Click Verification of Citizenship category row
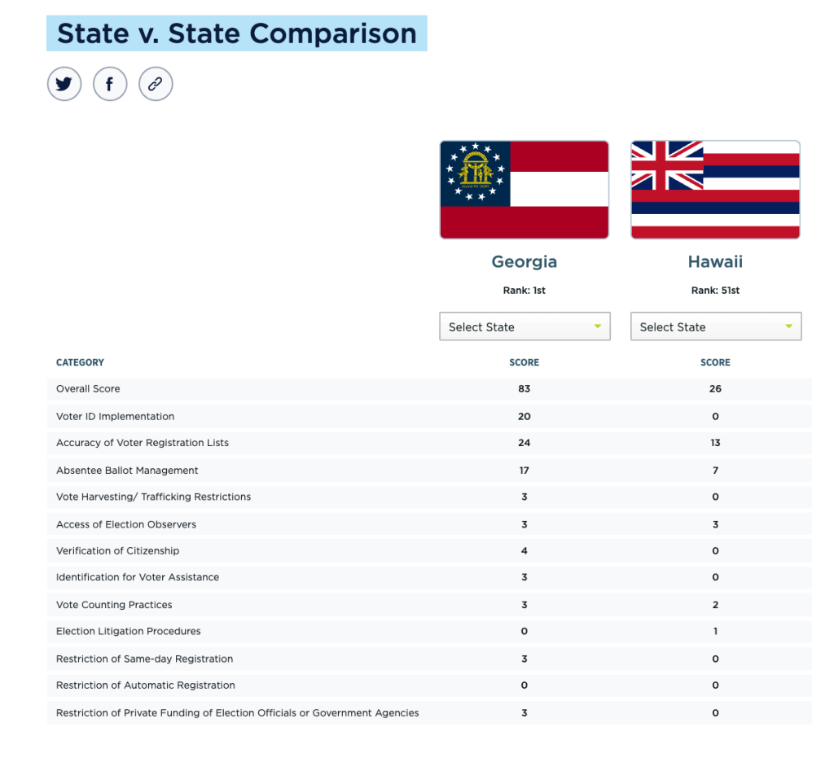 tap(429, 551)
